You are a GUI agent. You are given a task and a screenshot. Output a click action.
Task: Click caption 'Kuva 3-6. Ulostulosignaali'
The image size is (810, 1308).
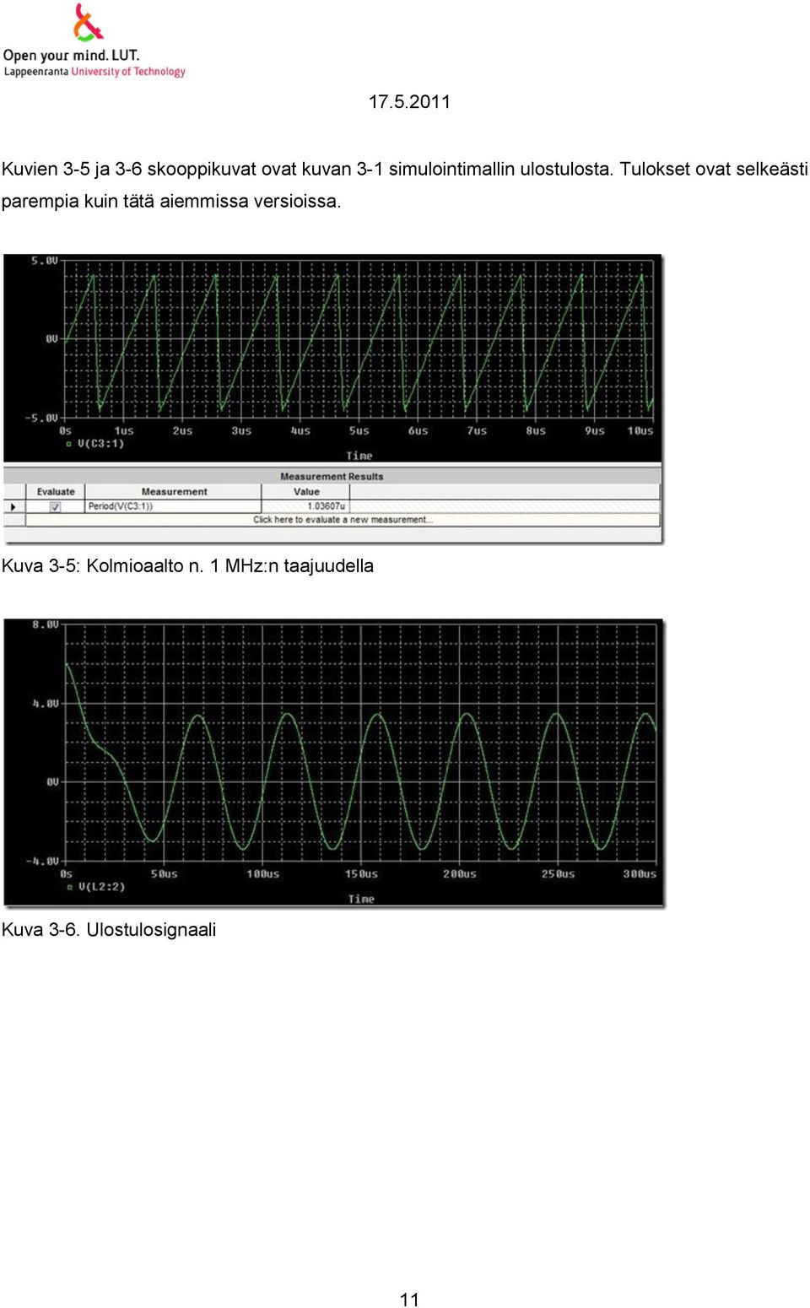pos(109,930)
